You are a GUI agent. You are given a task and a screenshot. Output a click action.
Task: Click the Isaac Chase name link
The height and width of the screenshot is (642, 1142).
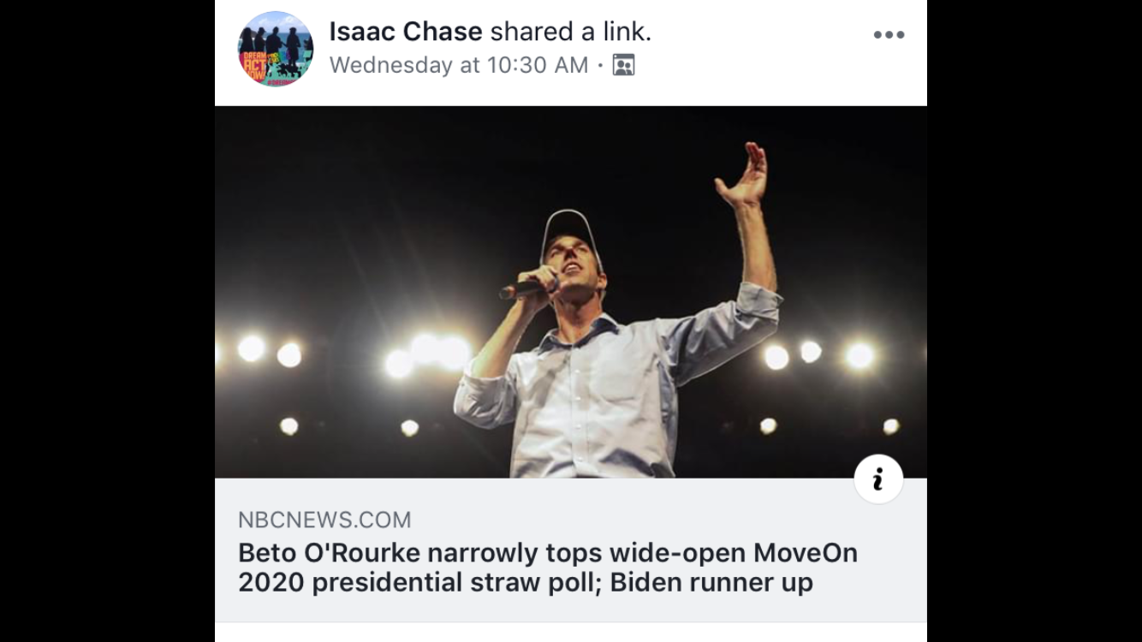[x=406, y=33]
